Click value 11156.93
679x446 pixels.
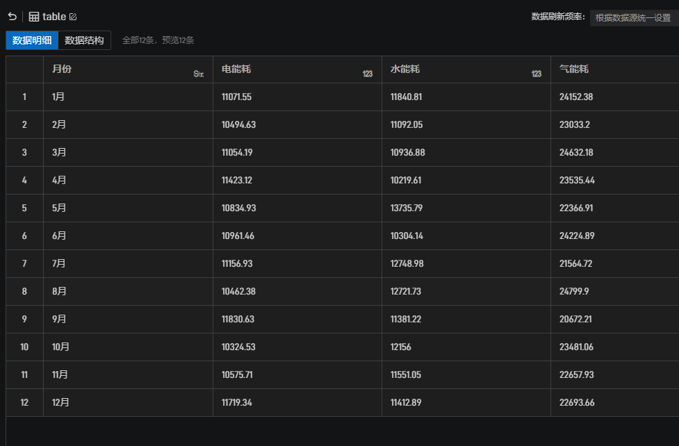(x=237, y=263)
